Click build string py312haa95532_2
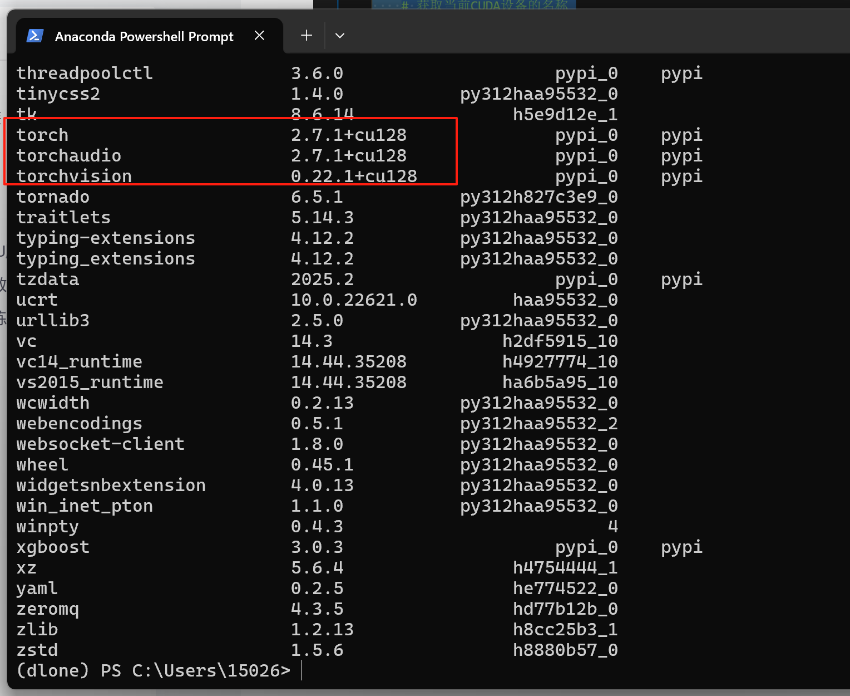The width and height of the screenshot is (850, 696). (539, 424)
